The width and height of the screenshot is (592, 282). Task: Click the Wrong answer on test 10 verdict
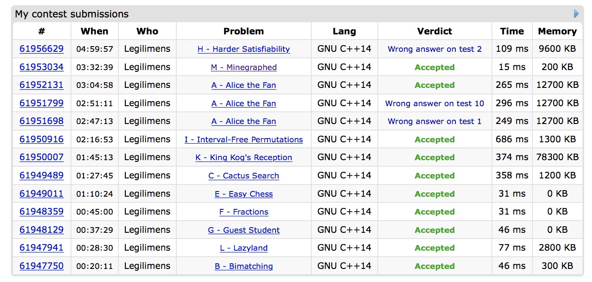[x=434, y=104]
